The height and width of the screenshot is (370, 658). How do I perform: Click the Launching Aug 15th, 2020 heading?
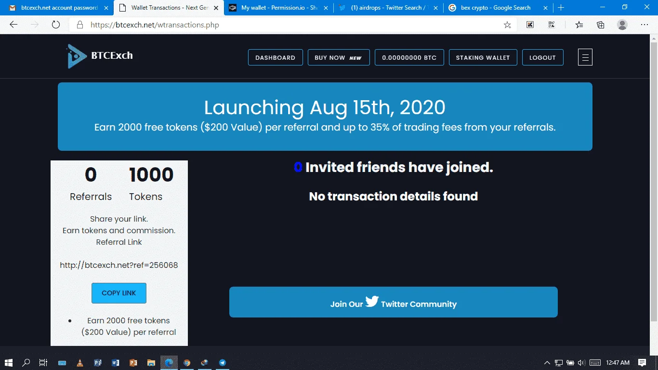[325, 107]
